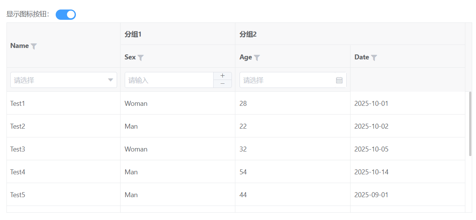Image resolution: width=476 pixels, height=220 pixels.
Task: Click the Date column filter icon
Action: pos(374,57)
